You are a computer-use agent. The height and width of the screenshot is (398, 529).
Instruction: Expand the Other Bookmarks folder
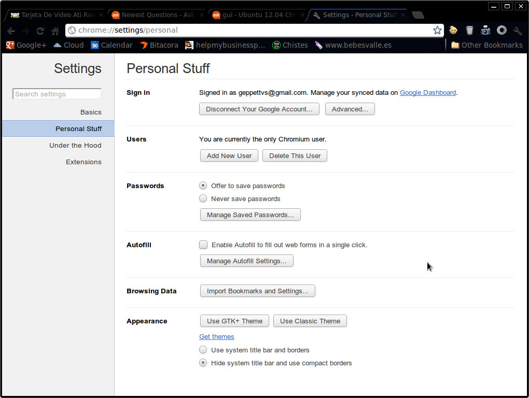coord(487,45)
